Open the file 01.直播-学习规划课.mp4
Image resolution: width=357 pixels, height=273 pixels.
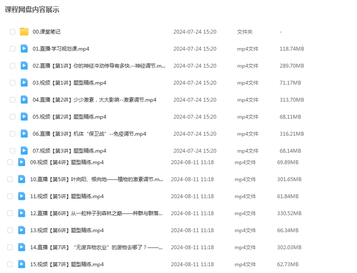pos(61,49)
